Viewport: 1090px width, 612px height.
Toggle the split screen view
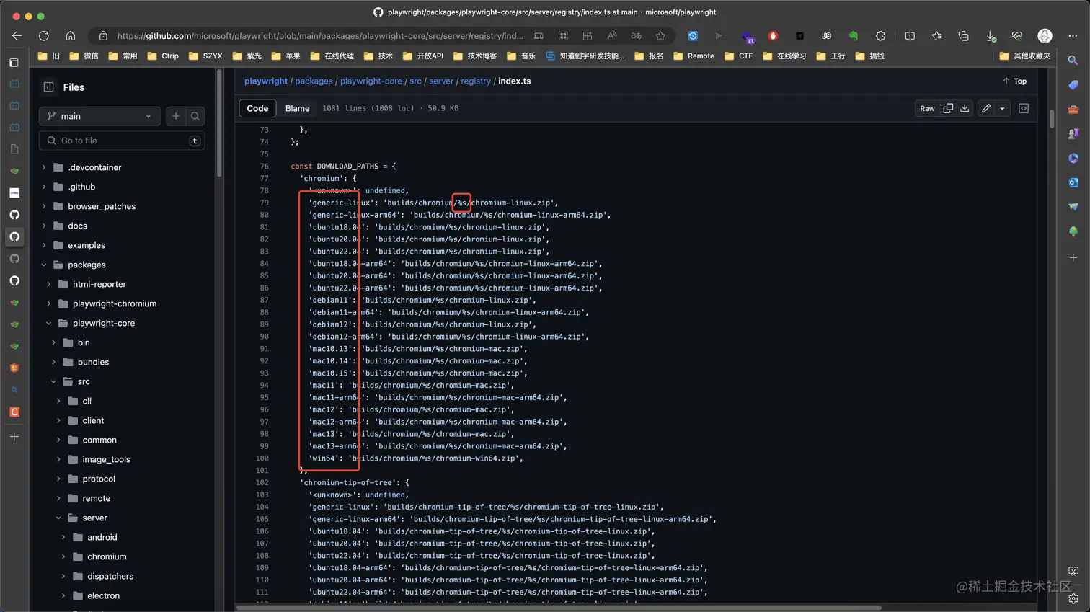click(910, 35)
